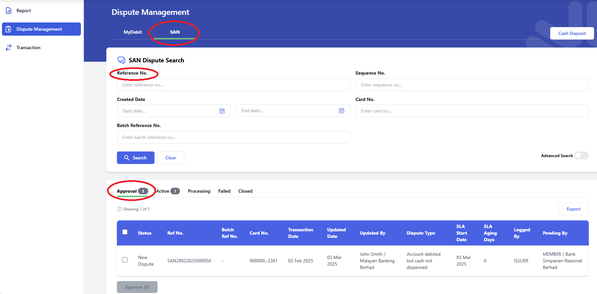The width and height of the screenshot is (597, 294).
Task: Click the Status column header
Action: (x=145, y=233)
